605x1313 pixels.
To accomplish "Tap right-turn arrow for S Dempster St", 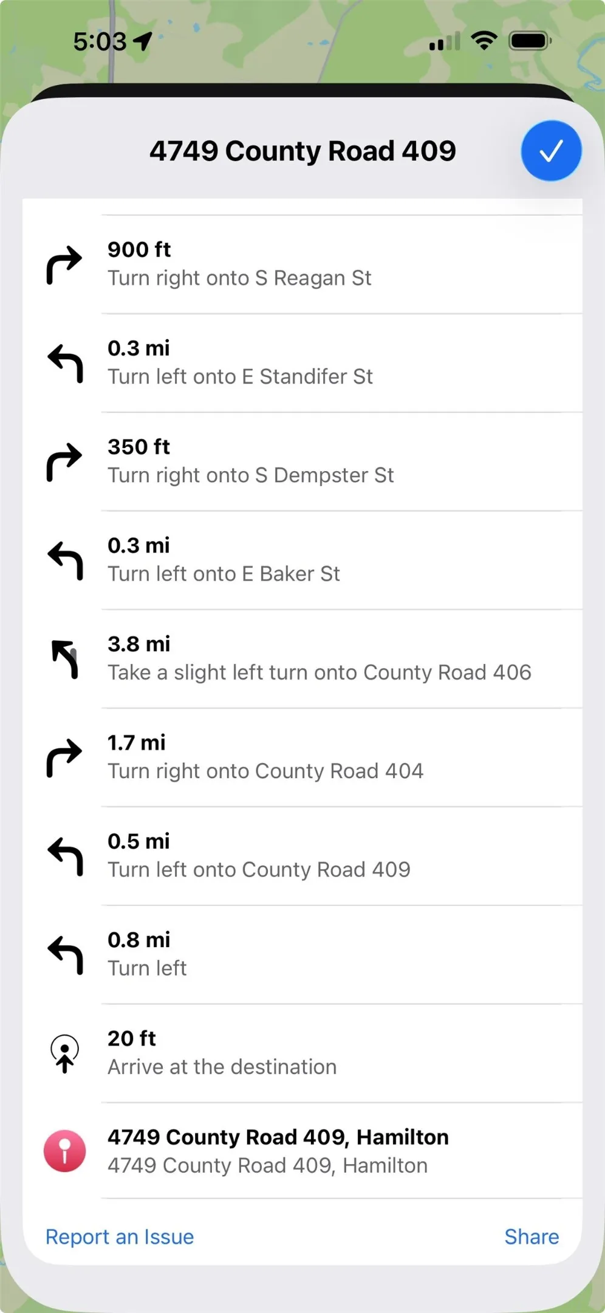I will 64,461.
